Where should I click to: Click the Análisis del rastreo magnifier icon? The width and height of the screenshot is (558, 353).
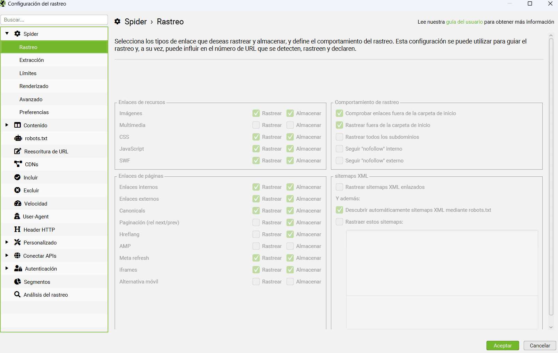coord(17,294)
